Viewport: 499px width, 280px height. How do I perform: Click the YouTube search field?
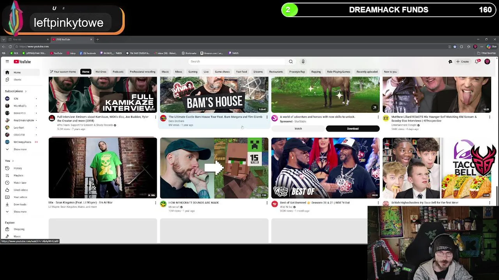coord(237,61)
